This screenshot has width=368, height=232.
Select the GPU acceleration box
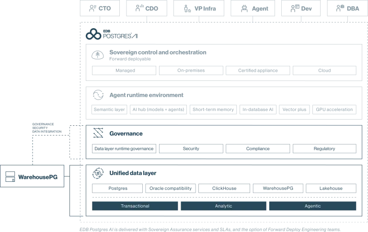[334, 110]
